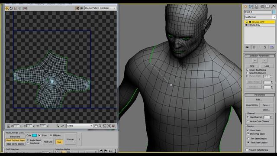This screenshot has width=277, height=156.
Task: Click the Edit Seams button
Action: [x=15, y=137]
